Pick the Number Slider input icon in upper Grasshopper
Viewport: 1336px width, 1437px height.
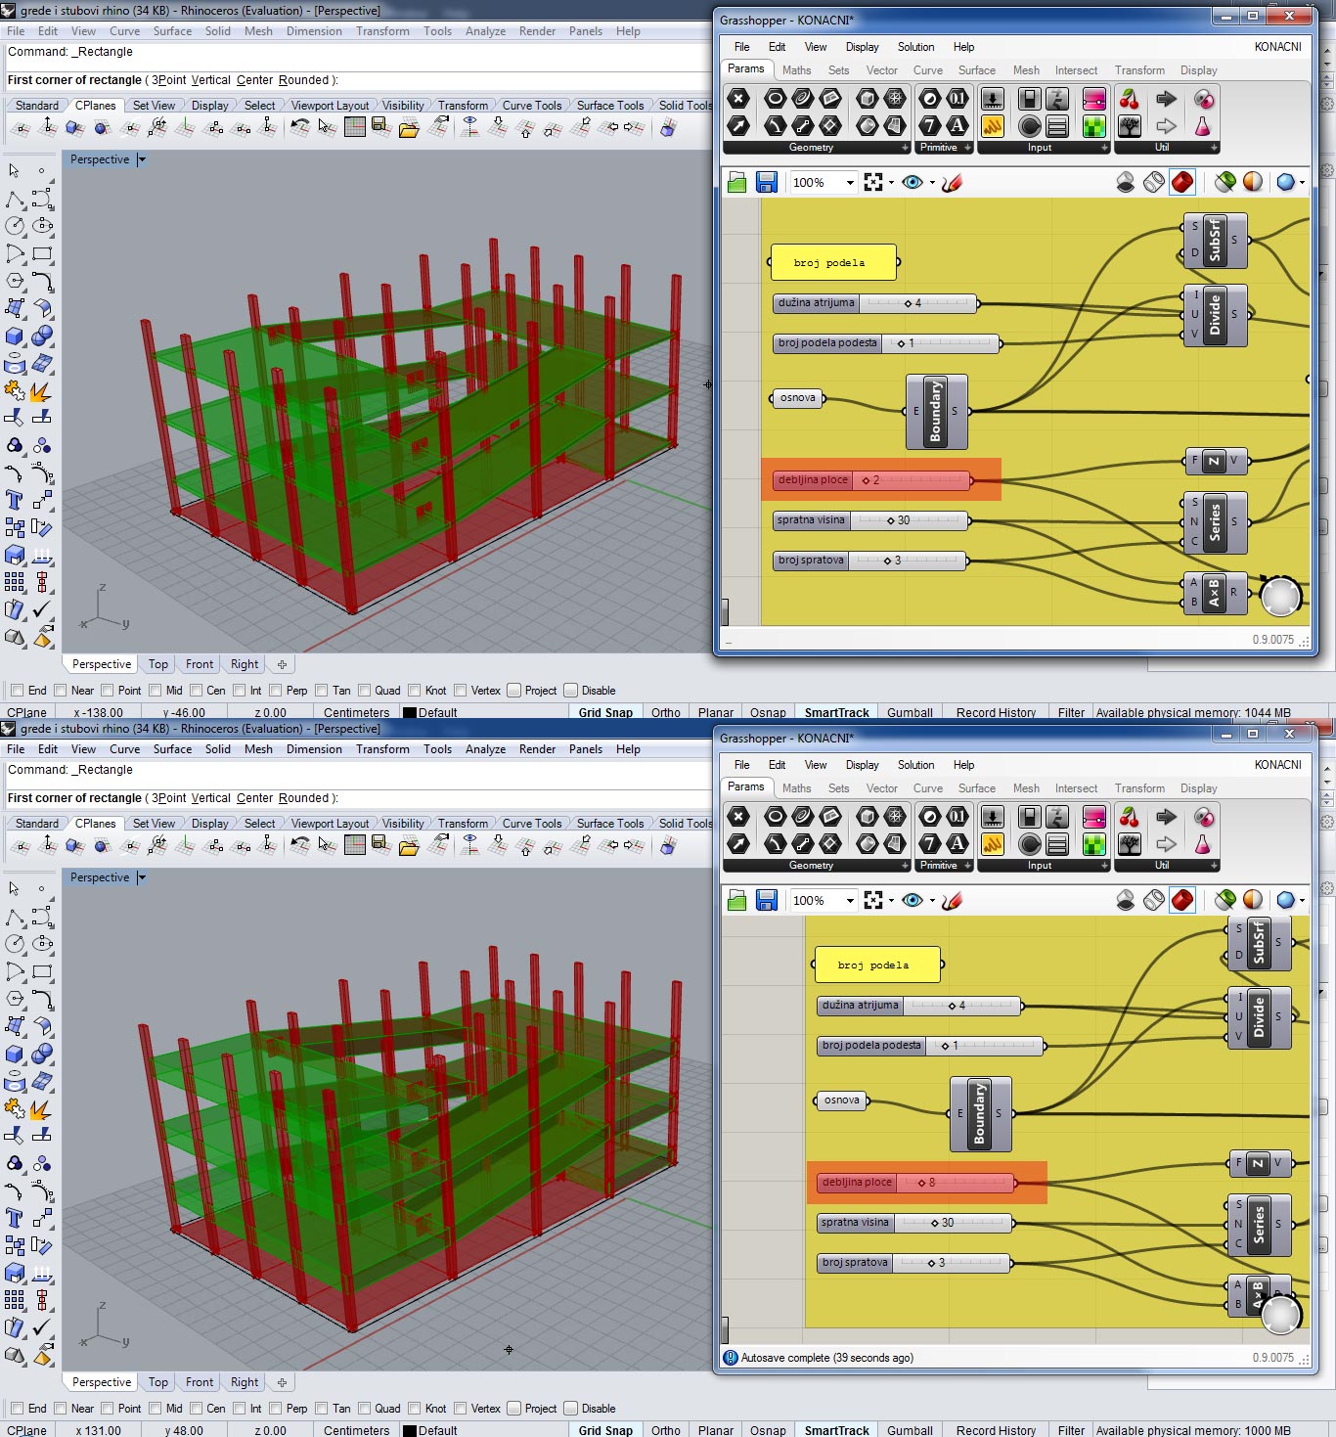point(992,99)
